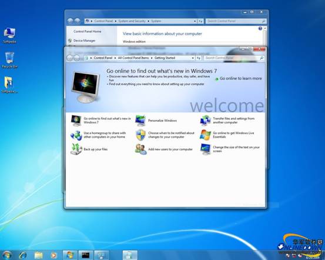Expand arrow after System and Security breadcrumb
The image size is (325, 260).
click(x=149, y=21)
